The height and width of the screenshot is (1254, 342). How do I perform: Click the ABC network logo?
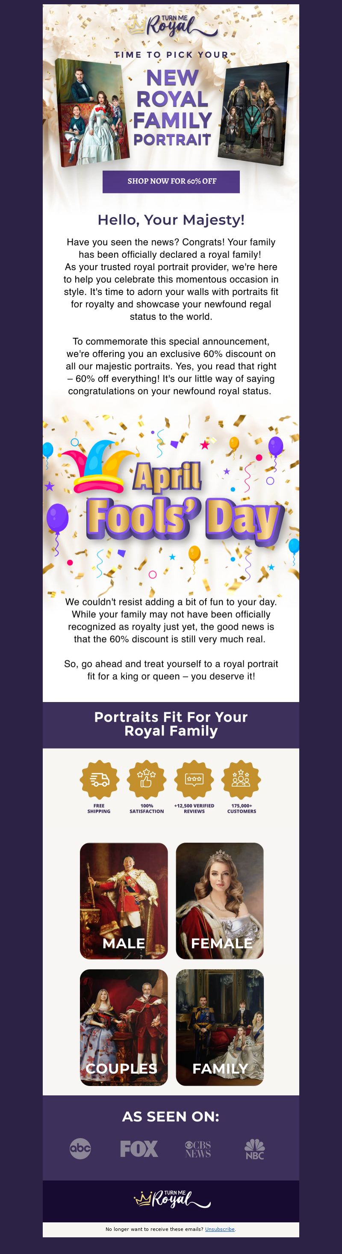click(x=80, y=1148)
